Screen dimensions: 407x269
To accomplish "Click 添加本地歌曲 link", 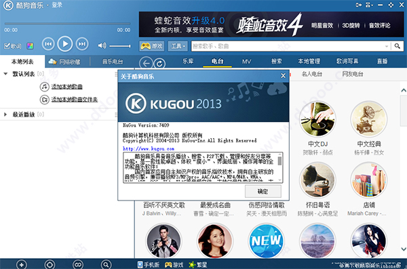I will click(x=66, y=87).
